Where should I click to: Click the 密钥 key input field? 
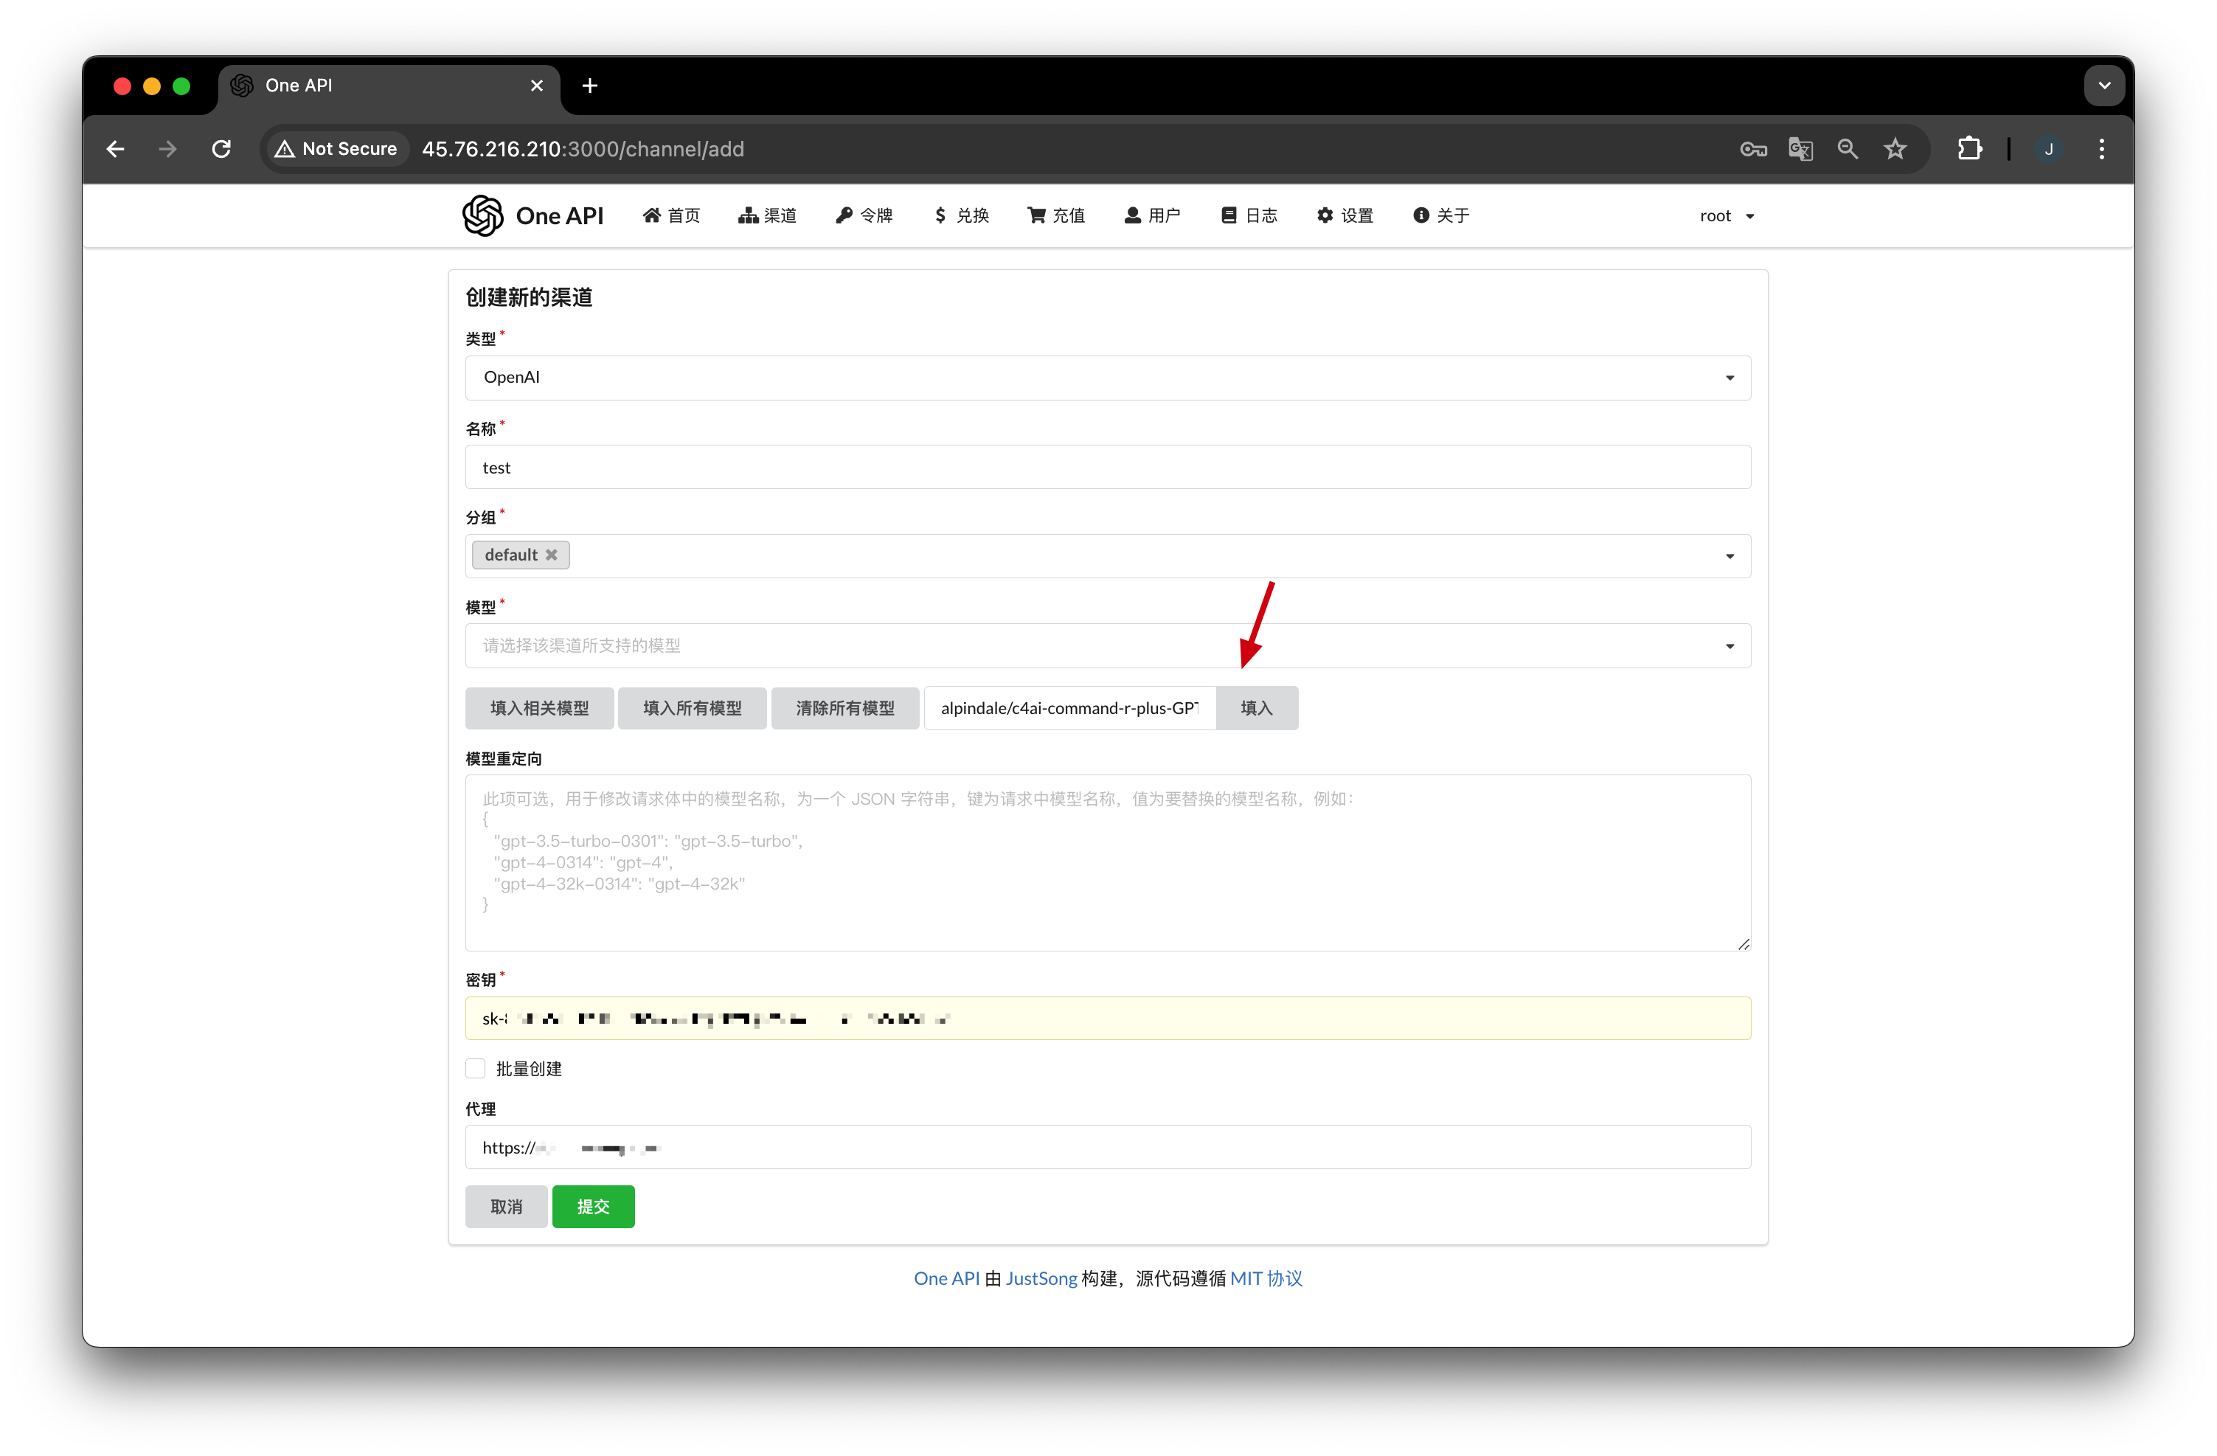pyautogui.click(x=1108, y=1019)
